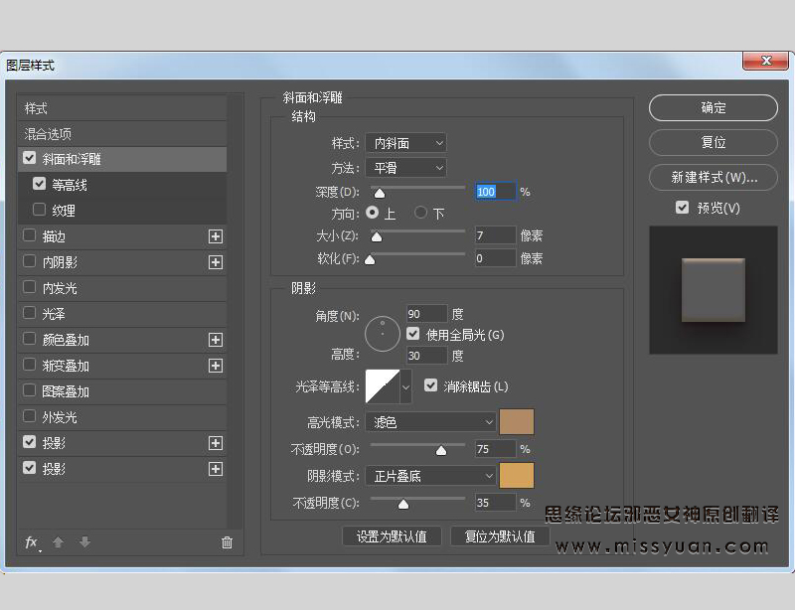Disable the 消除锯齿 checkbox
The width and height of the screenshot is (795, 610).
(x=431, y=385)
